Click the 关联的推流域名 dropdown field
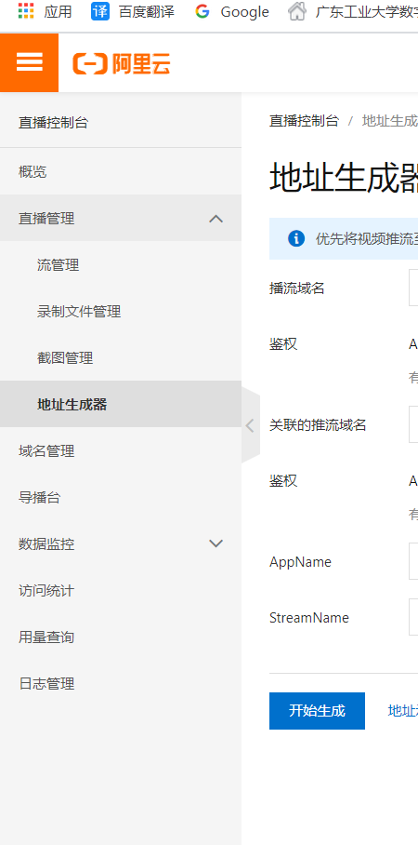Viewport: 418px width, 845px height. (413, 424)
